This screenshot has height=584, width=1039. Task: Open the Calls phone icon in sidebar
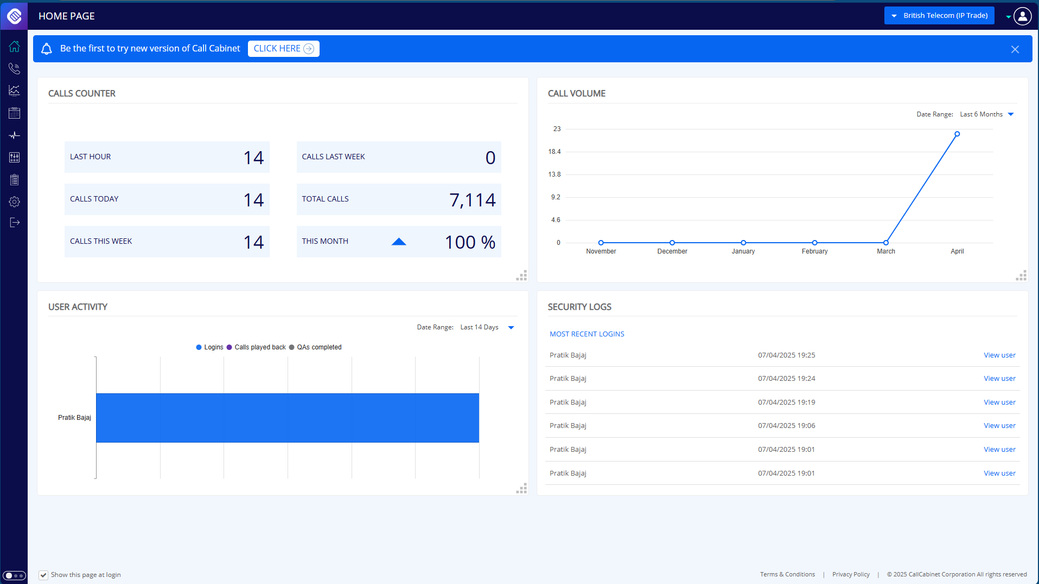click(14, 69)
